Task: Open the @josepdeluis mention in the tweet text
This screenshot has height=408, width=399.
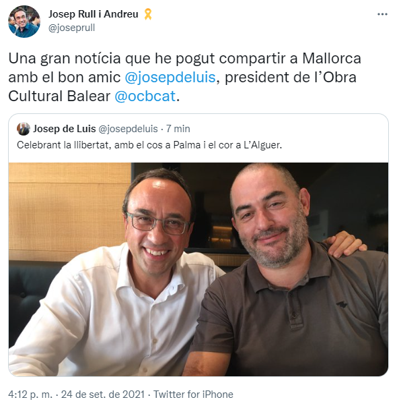Action: (x=170, y=78)
